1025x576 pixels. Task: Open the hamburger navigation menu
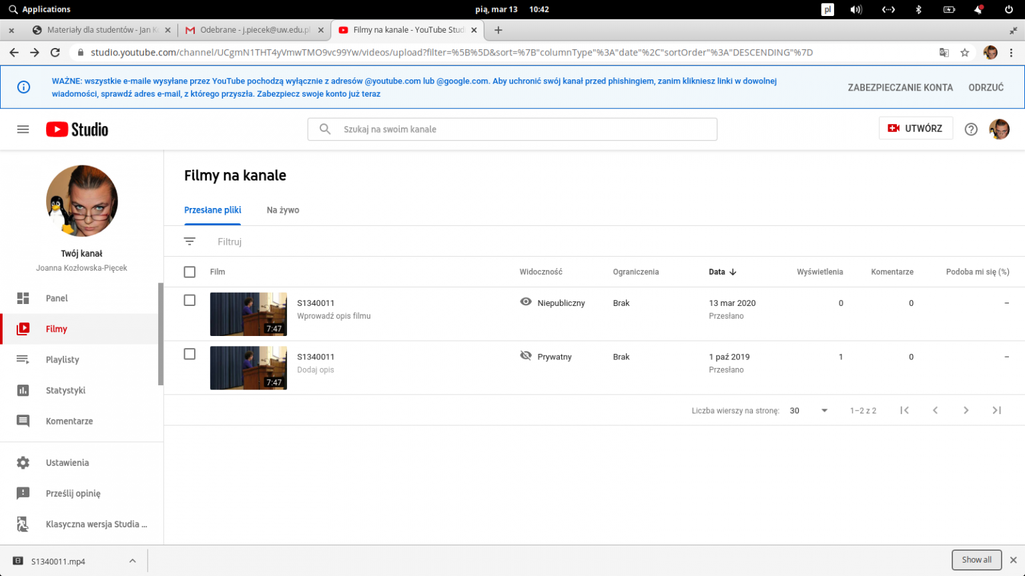tap(23, 129)
